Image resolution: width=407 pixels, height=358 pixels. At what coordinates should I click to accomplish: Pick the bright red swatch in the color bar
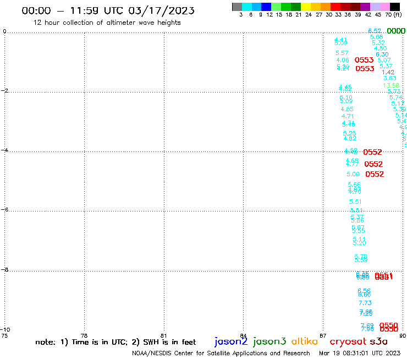coord(335,7)
